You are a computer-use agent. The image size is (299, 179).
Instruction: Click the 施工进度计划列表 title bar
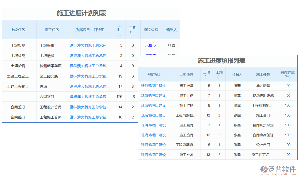coord(81,13)
